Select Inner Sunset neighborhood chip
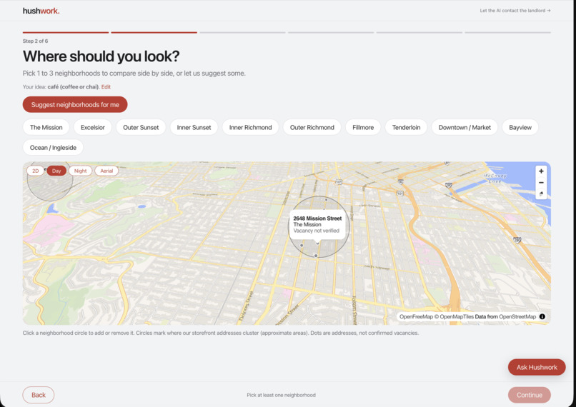Viewport: 576px width, 407px height. 194,127
